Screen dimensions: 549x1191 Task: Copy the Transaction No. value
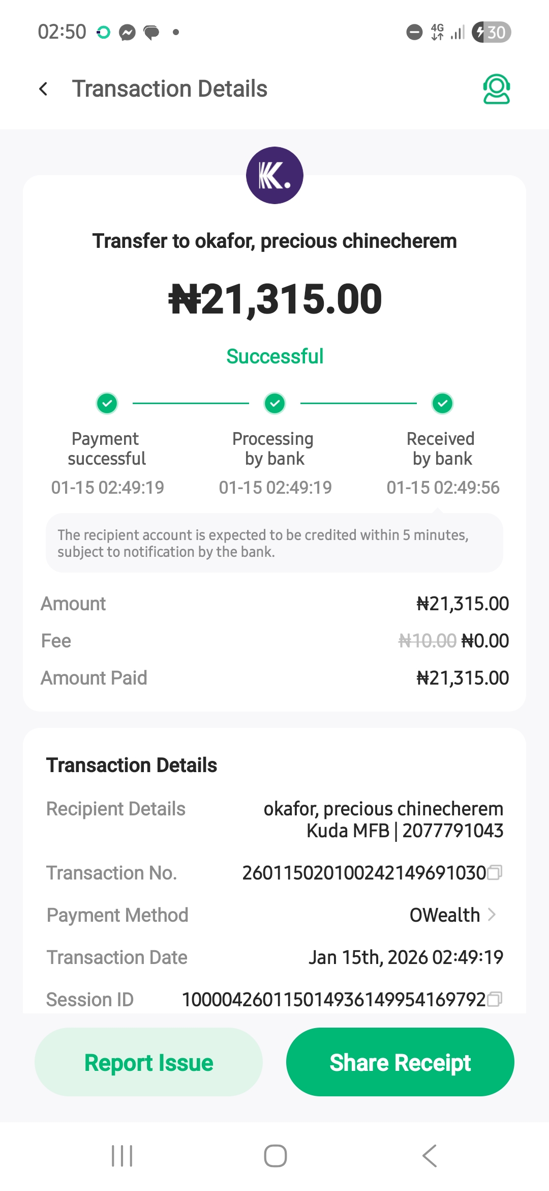pos(495,873)
